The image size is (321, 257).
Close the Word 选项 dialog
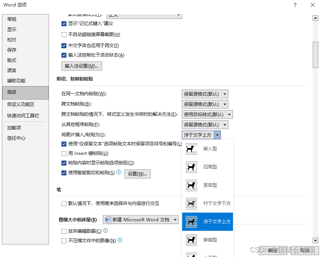[312, 5]
